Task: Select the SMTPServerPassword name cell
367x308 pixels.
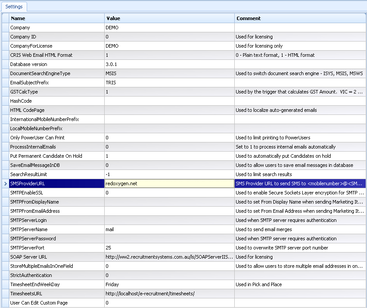Action: click(x=56, y=239)
